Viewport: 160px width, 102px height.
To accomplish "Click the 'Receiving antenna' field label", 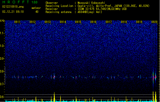I will pyautogui.click(x=59, y=12).
